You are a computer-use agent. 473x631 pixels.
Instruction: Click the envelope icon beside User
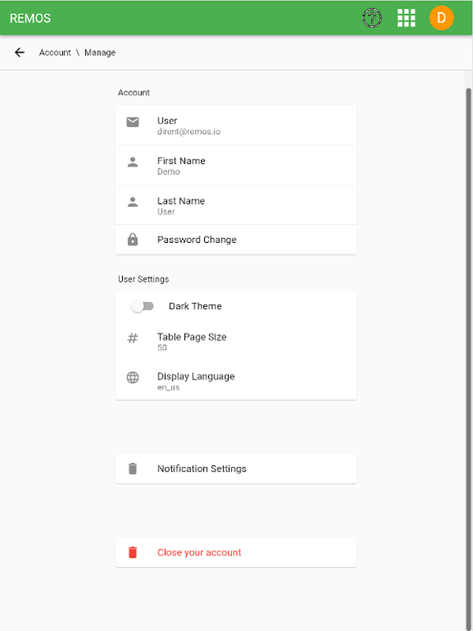coord(132,122)
